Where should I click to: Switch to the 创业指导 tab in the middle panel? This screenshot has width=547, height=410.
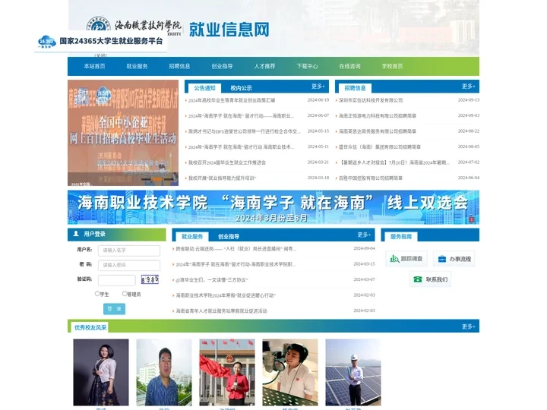pos(229,236)
